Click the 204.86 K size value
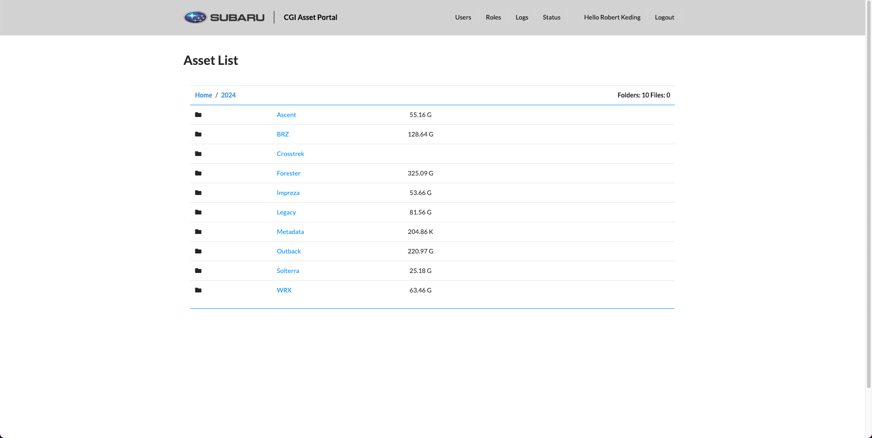This screenshot has height=438, width=872. click(x=421, y=232)
